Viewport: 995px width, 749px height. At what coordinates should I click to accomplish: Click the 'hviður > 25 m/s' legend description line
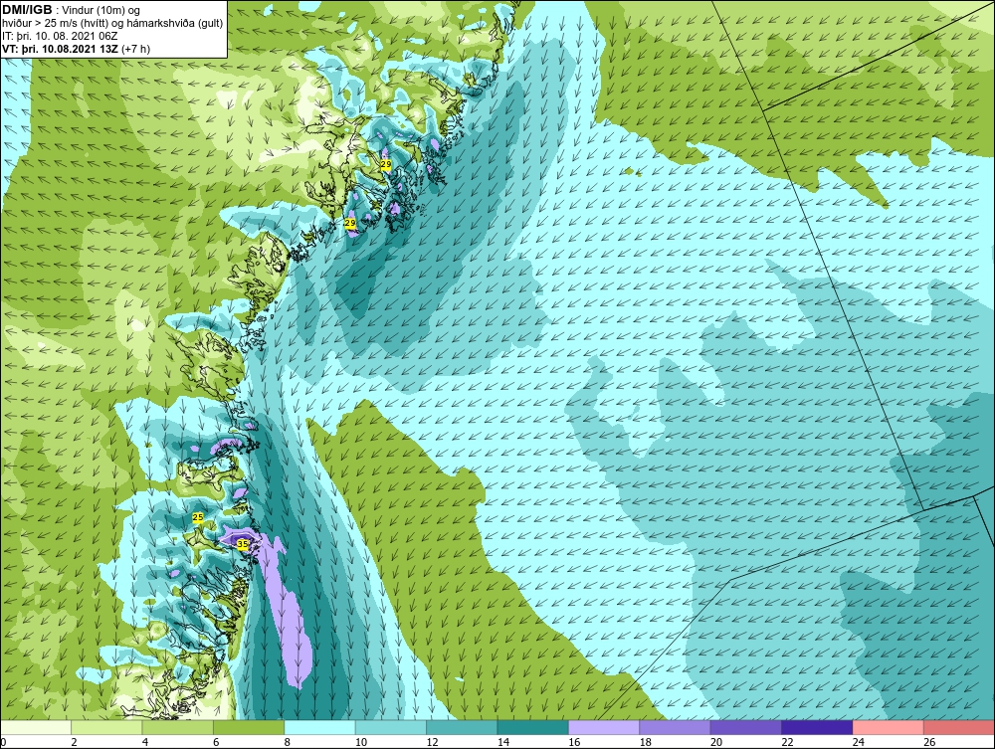112,23
